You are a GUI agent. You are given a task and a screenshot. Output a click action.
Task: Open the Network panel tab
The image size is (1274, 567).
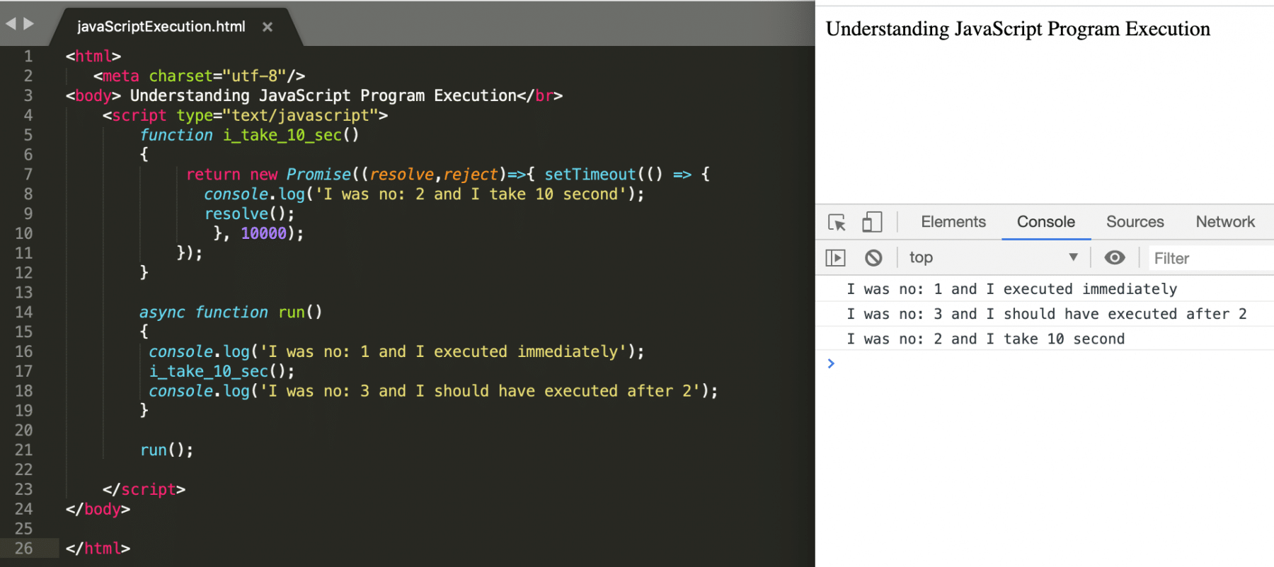pos(1225,222)
